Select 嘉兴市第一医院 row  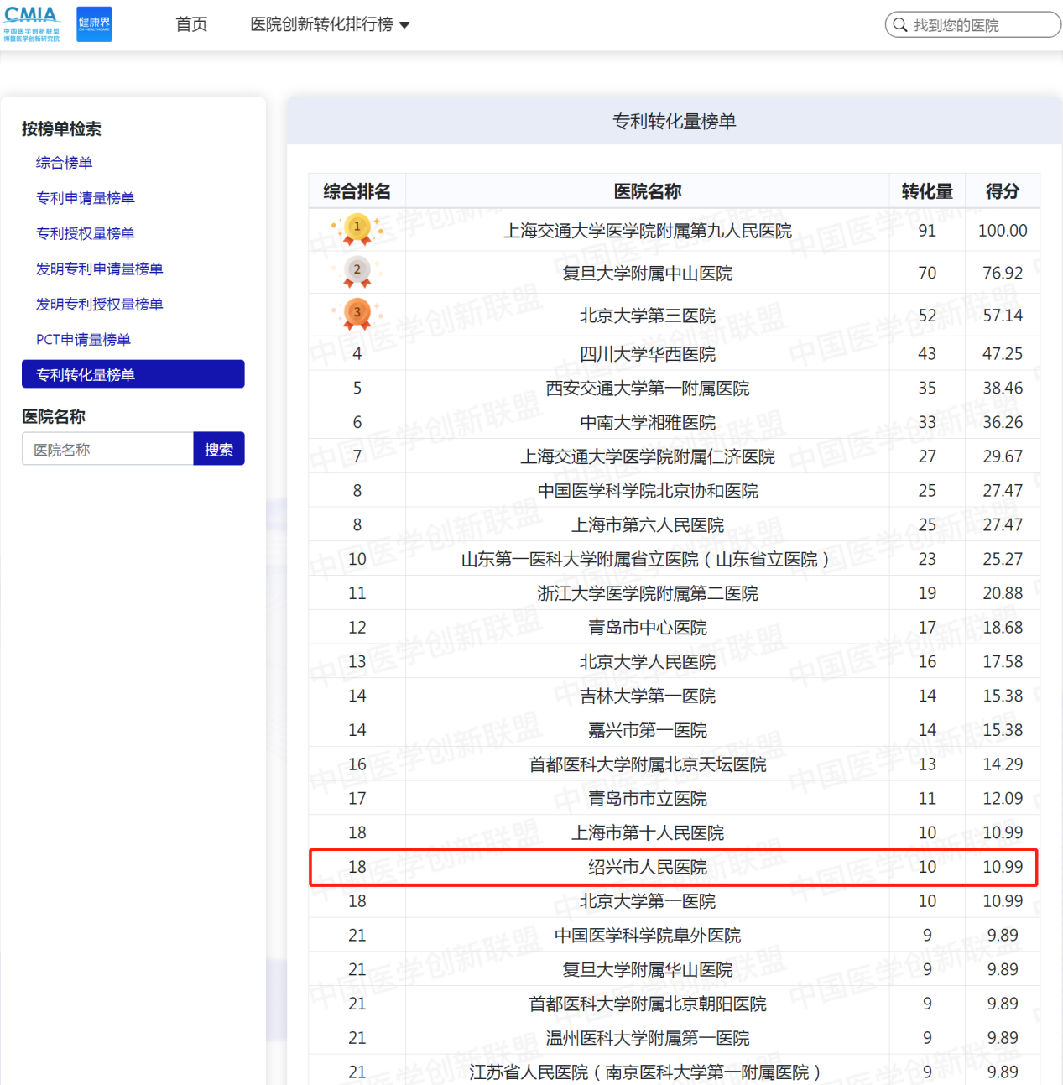tap(675, 730)
